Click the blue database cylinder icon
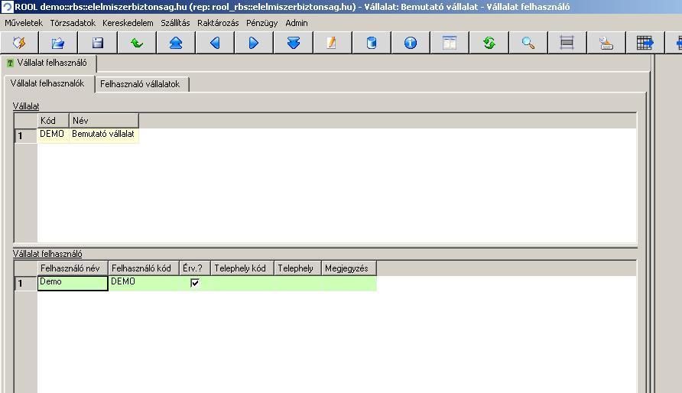This screenshot has height=393, width=682. click(x=372, y=43)
